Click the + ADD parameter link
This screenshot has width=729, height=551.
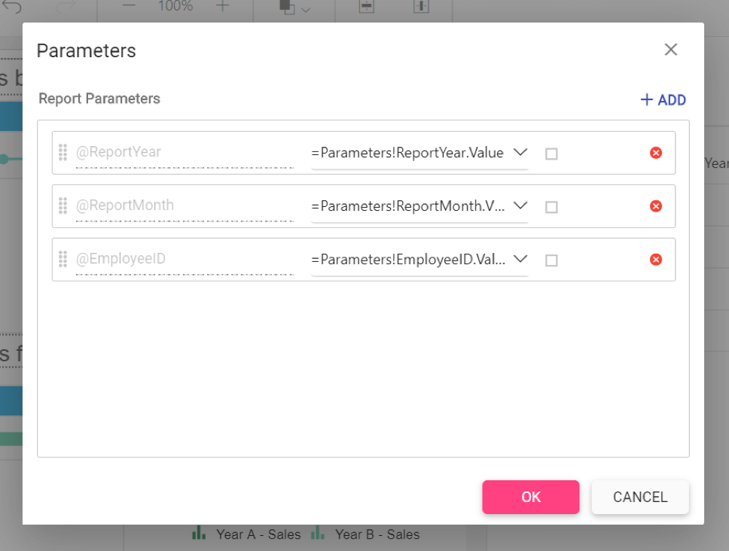[x=663, y=100]
